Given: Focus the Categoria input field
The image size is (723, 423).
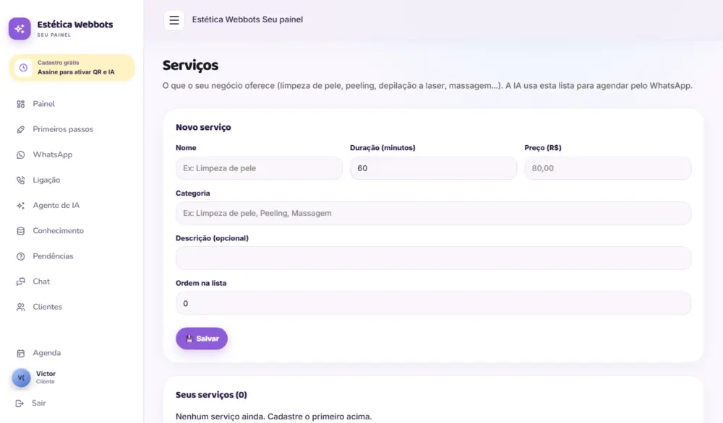Looking at the screenshot, I should (x=433, y=213).
